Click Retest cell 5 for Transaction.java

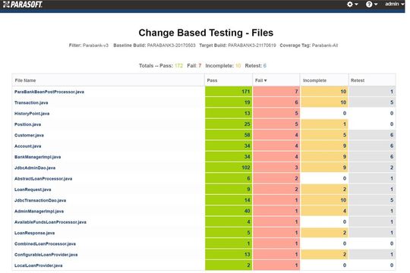[x=372, y=102]
